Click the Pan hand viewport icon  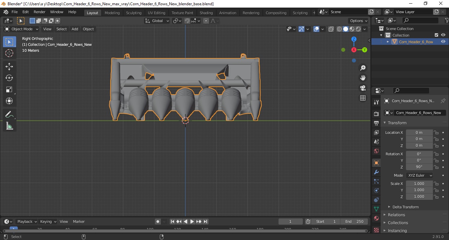[x=363, y=78]
